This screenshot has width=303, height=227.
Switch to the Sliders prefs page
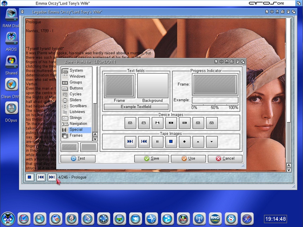click(75, 100)
